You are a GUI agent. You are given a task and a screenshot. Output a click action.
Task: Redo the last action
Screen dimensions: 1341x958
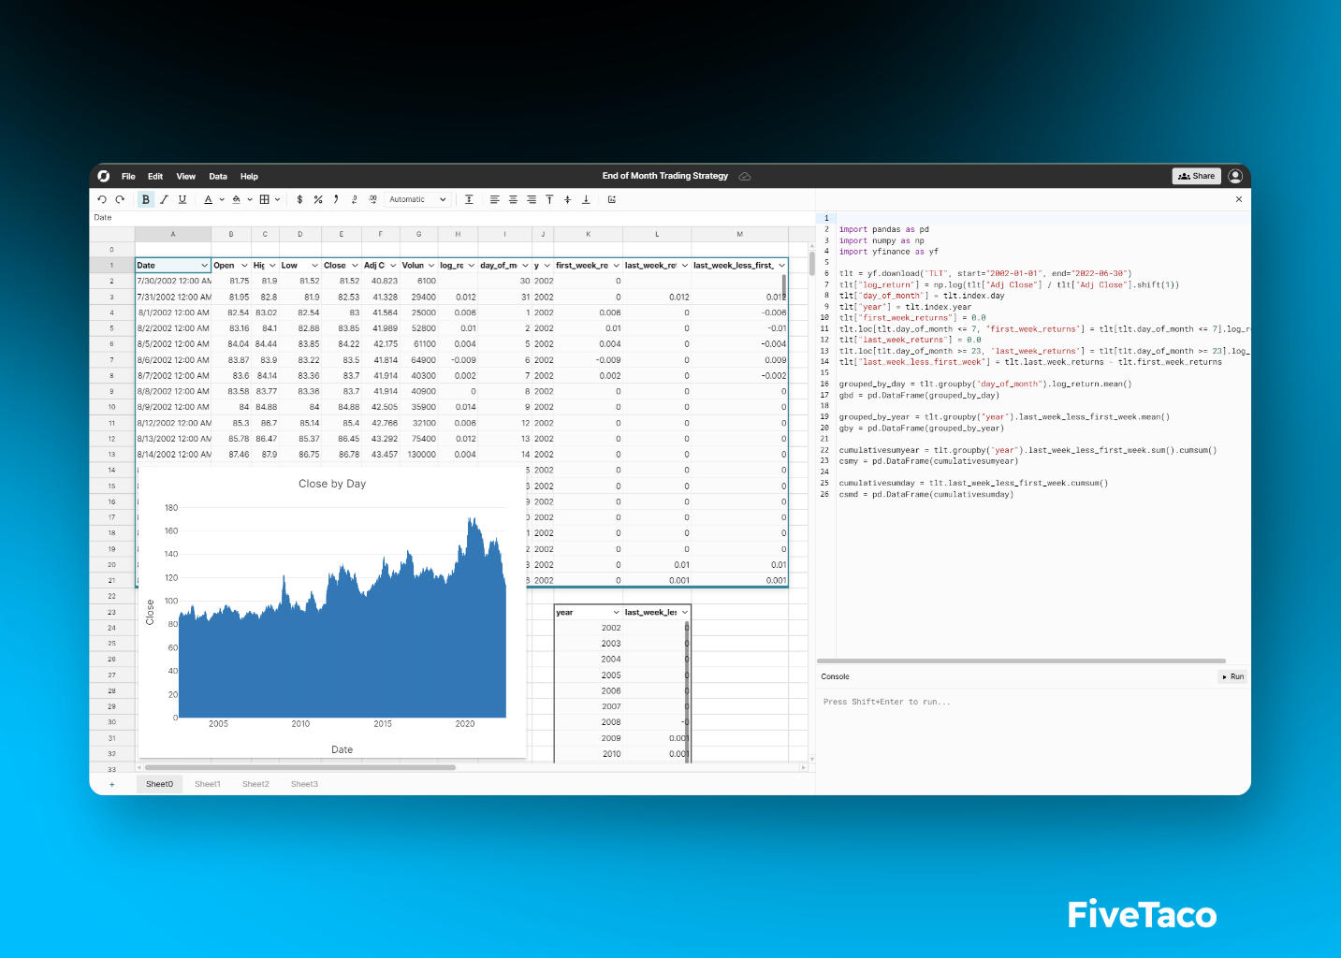[120, 199]
